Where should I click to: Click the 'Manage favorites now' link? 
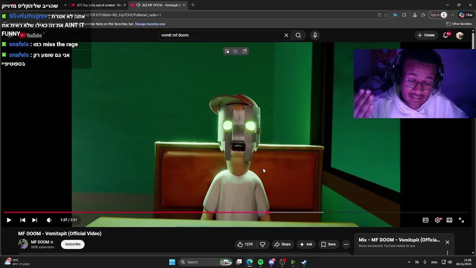tap(150, 24)
